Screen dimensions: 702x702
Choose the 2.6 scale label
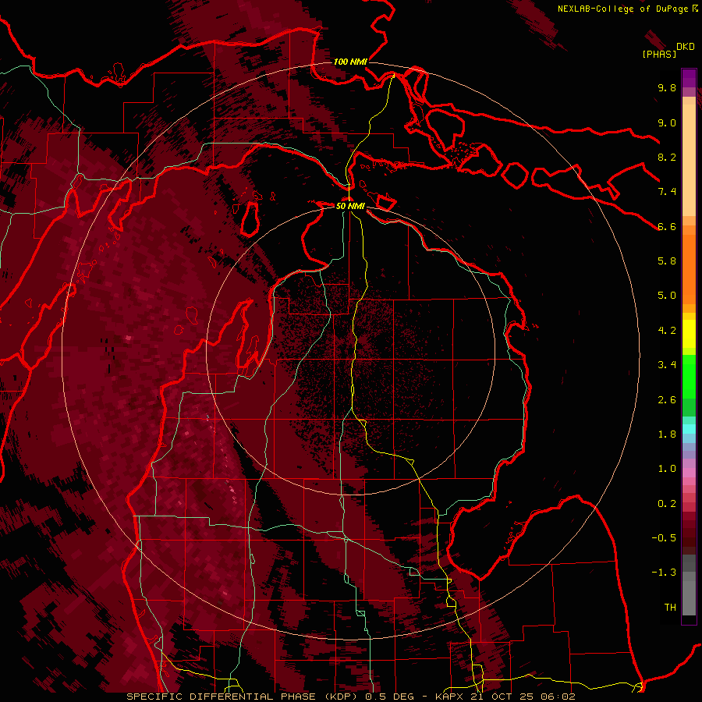coord(667,400)
